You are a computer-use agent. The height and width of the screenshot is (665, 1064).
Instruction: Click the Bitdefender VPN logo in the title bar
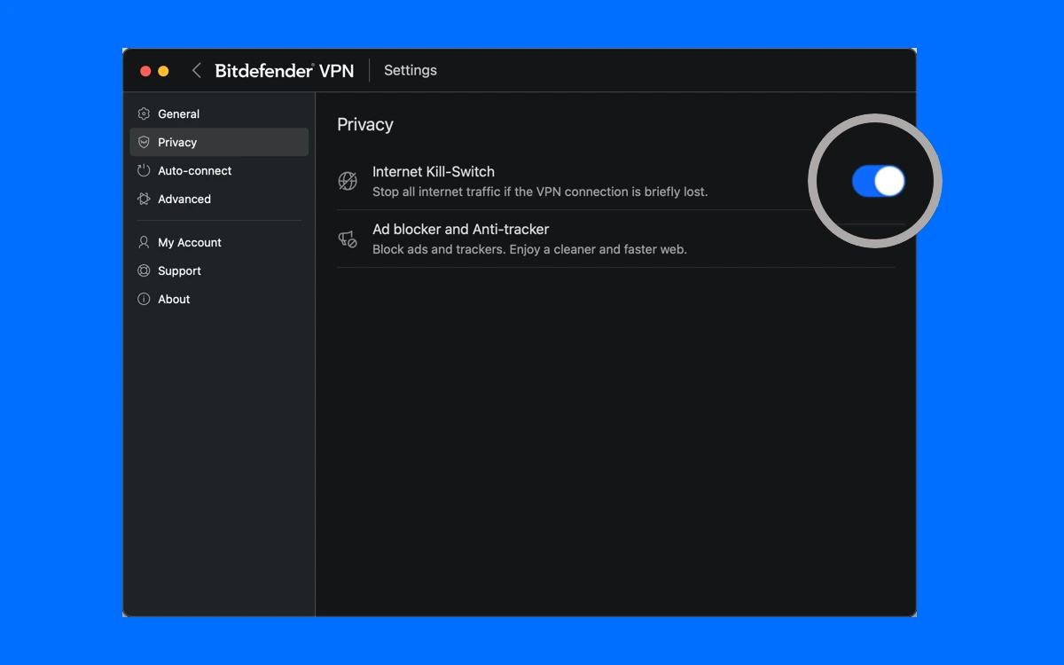tap(285, 71)
